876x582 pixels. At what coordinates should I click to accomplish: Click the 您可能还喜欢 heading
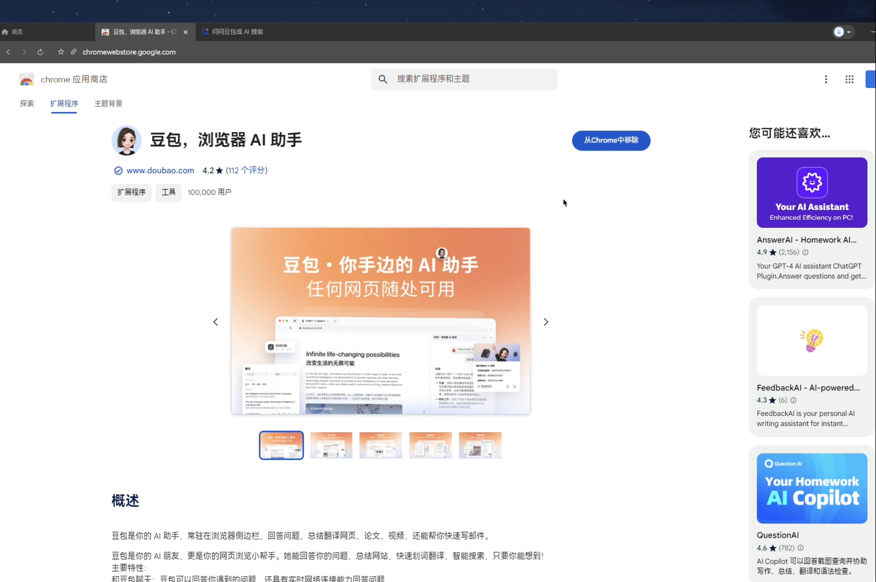coord(789,133)
